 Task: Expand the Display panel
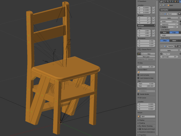138,120
